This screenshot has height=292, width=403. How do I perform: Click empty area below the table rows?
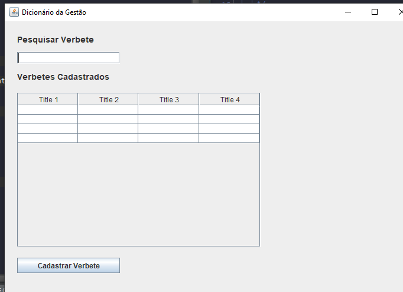(138, 194)
